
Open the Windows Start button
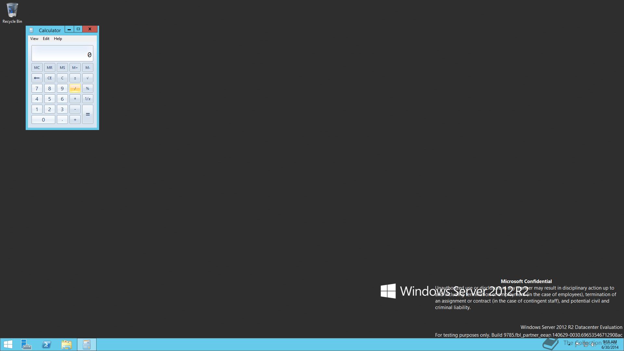8,344
